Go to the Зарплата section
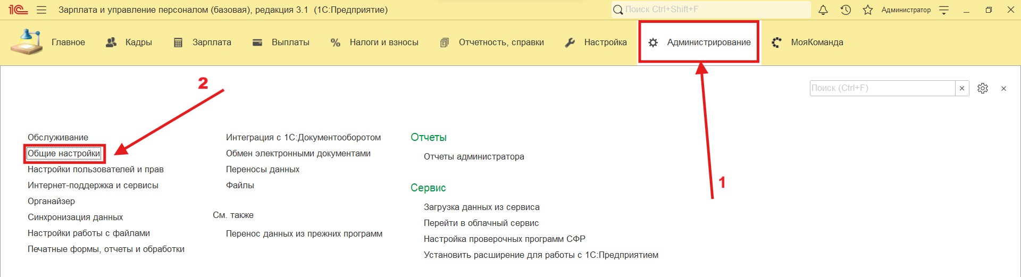 pyautogui.click(x=211, y=43)
